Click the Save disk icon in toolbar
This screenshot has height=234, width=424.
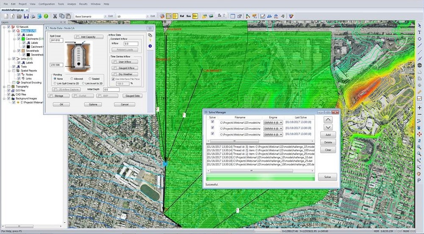[x=26, y=16]
